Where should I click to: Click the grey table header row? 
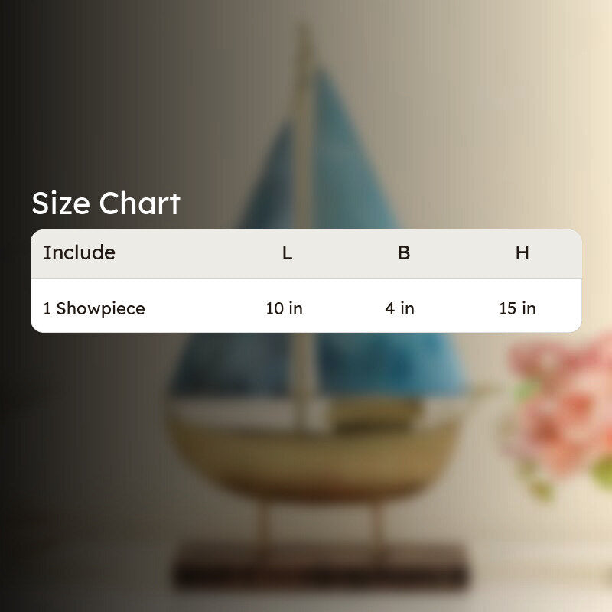[x=306, y=254]
